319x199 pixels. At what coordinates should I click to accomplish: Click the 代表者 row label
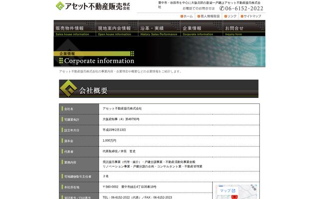69,152
